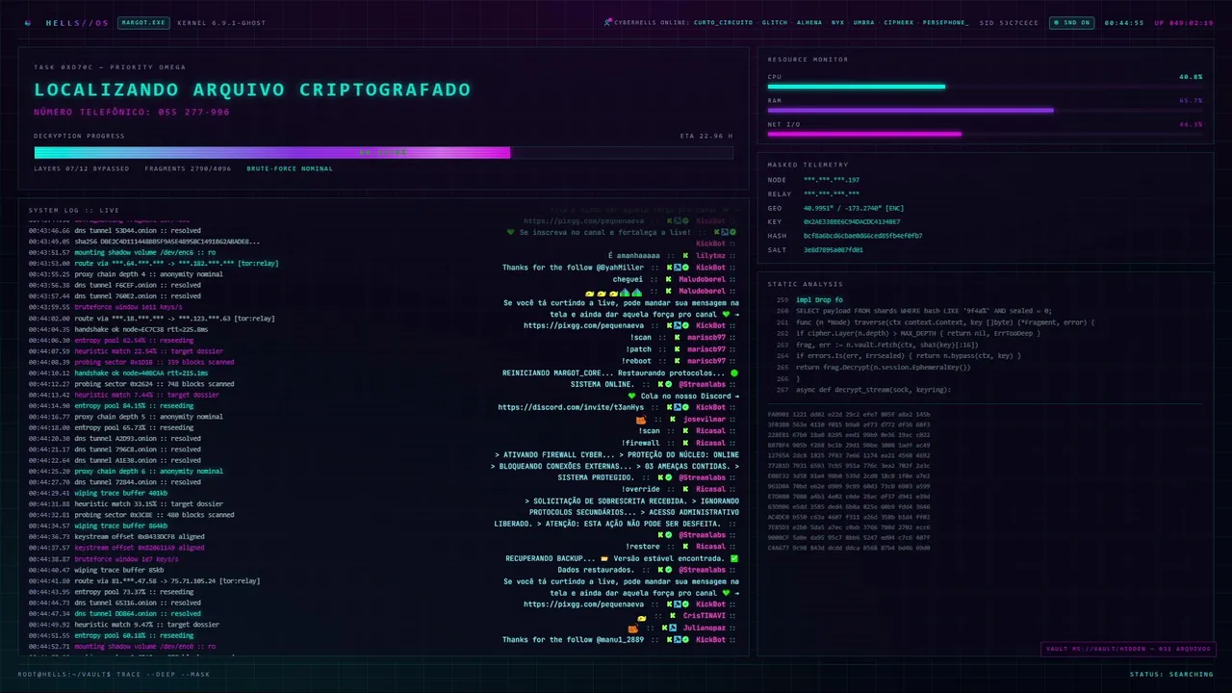Viewport: 1232px width, 693px height.
Task: Click the LAYERS 07/12 BYPASSED label
Action: [81, 168]
